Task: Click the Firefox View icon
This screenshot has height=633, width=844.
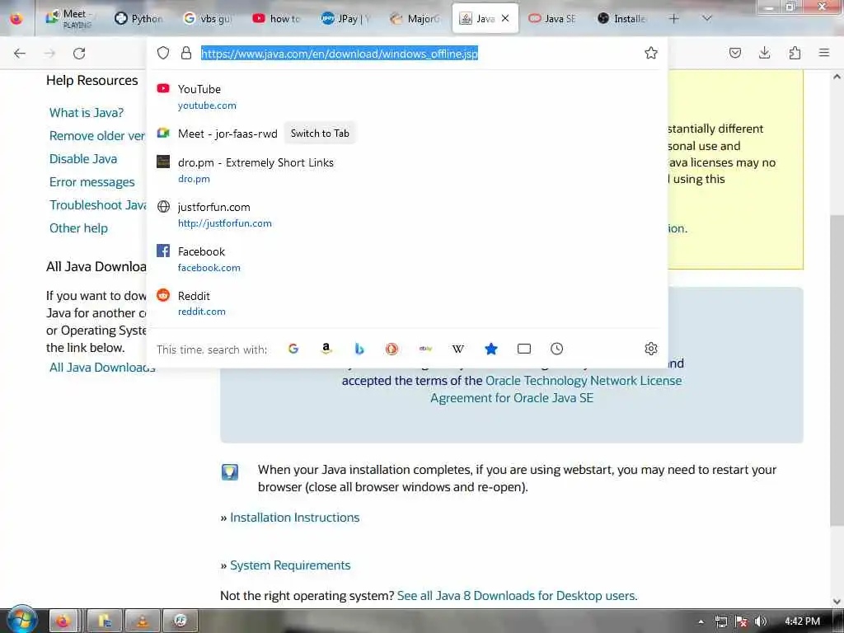Action: click(x=16, y=18)
